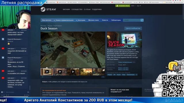Image resolution: width=184 pixels, height=103 pixels.
Task: Click YouTube icon beside 'пощупать себя' message
Action: tap(3, 78)
